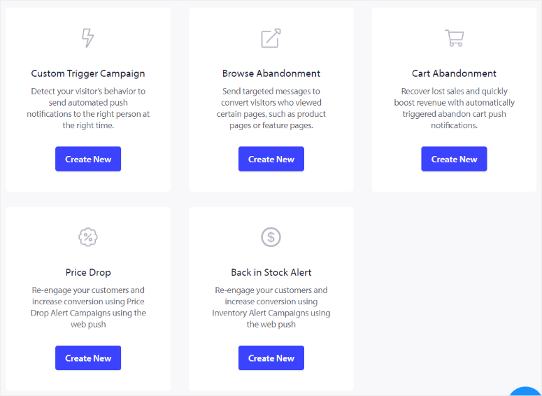Click the shopping cart icon

[454, 38]
